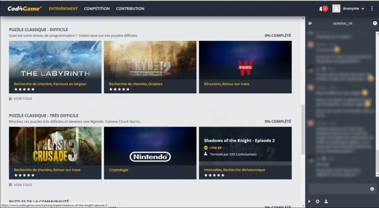Viewport: 379px width, 208px height.
Task: Click Retour sur trace on Last Crusade card
Action: tap(67, 170)
